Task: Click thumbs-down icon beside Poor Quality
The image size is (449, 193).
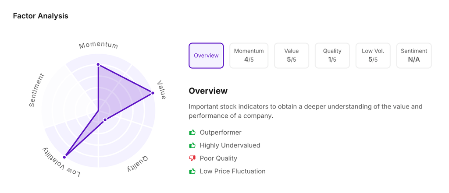Action: pyautogui.click(x=192, y=158)
